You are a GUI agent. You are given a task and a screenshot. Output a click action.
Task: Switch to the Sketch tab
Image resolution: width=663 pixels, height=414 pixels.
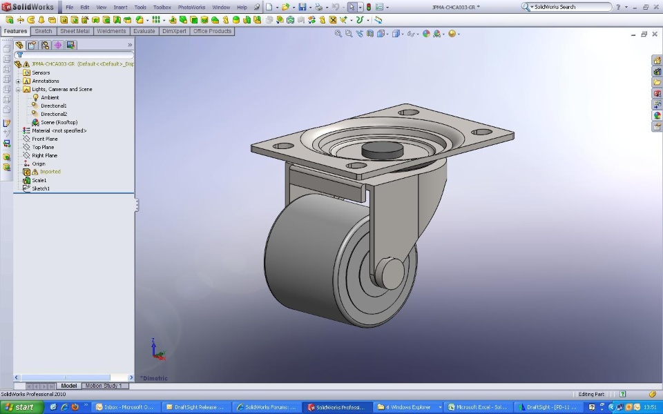(x=44, y=31)
